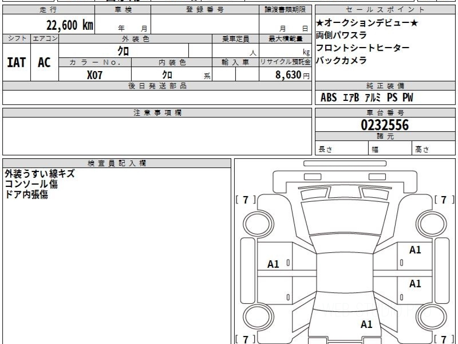
Task: Select アルミ in the equipment row
Action: point(373,98)
